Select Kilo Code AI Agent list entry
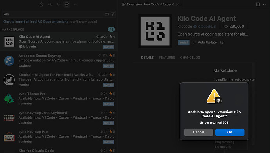This screenshot has width=270, height=153. [x=59, y=41]
